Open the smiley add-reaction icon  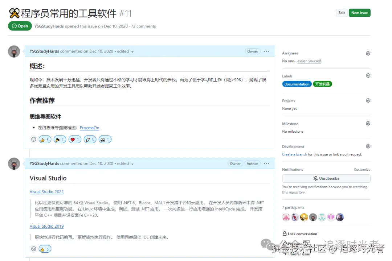(34, 139)
